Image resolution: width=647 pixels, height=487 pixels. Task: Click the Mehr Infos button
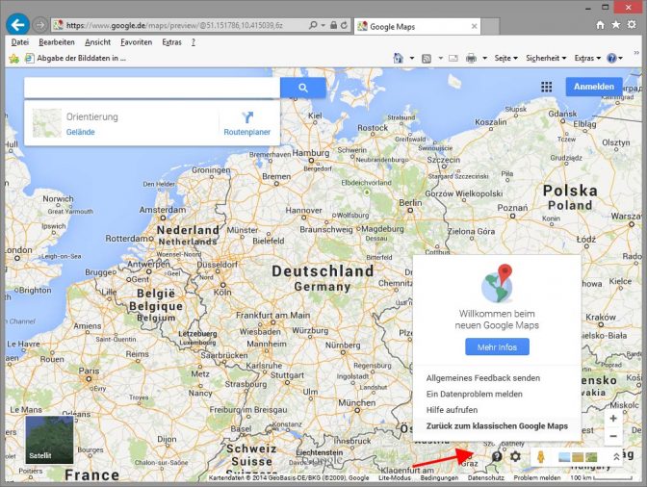(x=497, y=347)
